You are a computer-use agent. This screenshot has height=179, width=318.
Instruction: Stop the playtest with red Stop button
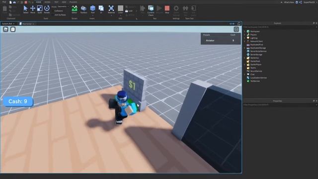(x=167, y=9)
